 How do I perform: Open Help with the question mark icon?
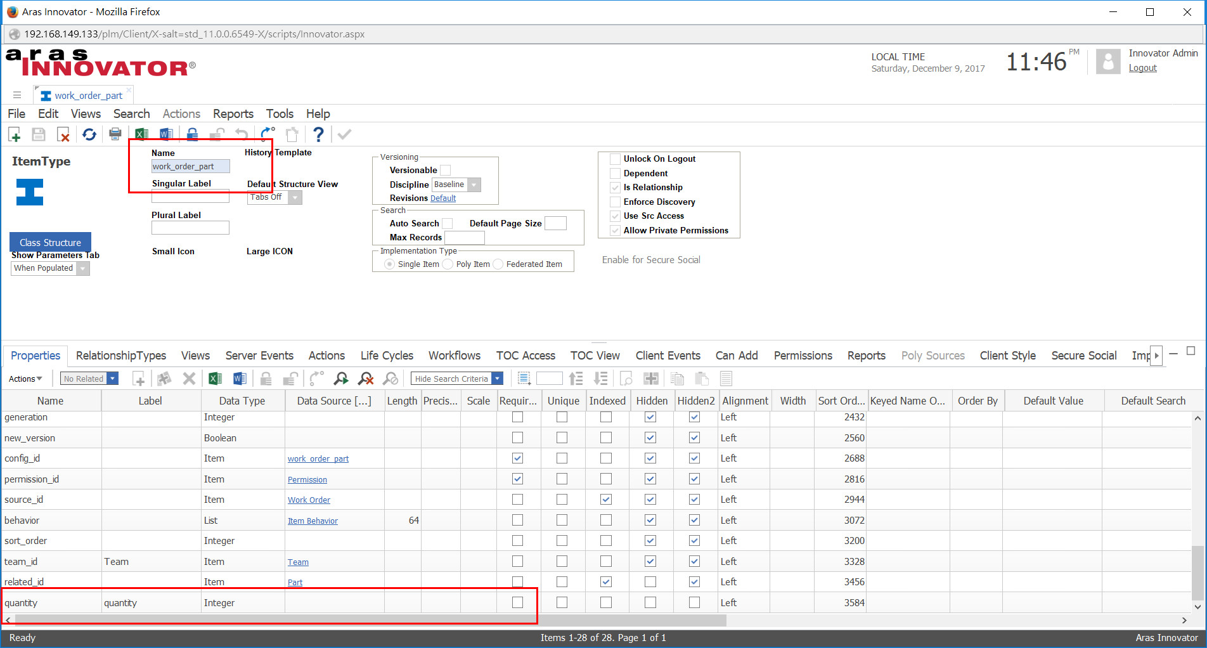click(x=318, y=134)
